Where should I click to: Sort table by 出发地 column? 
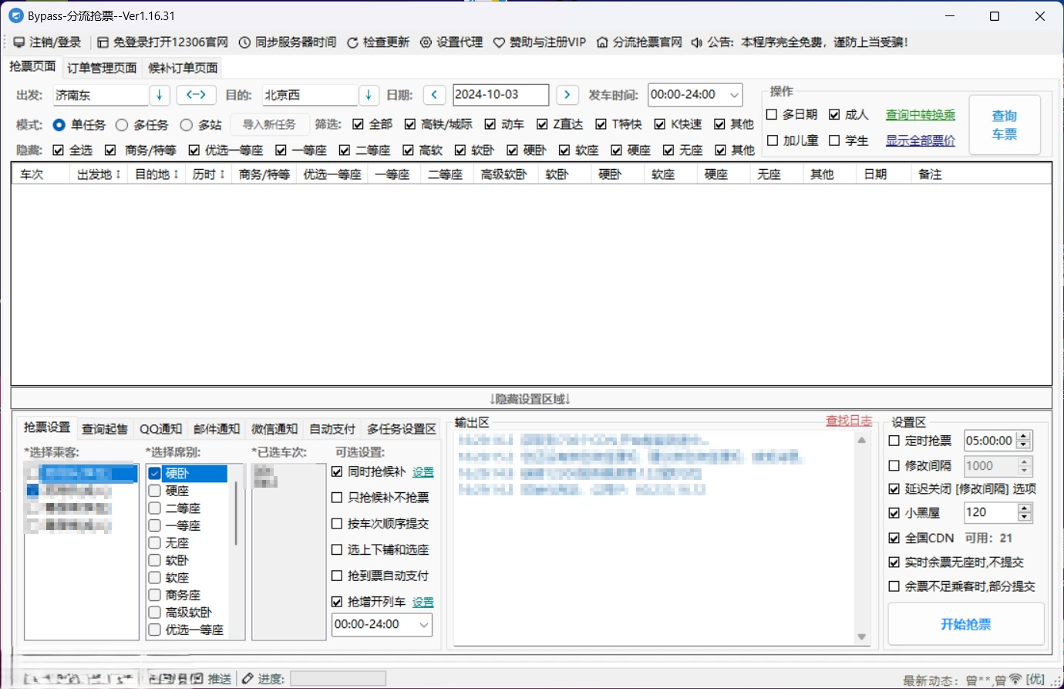pos(99,174)
